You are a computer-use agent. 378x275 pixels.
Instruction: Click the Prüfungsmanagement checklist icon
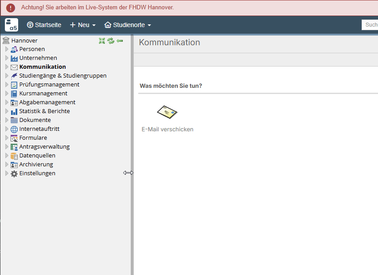pos(14,85)
